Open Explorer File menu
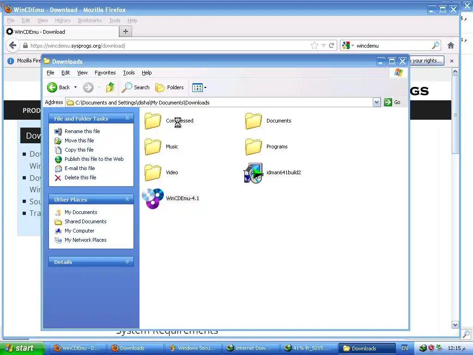 pos(50,73)
